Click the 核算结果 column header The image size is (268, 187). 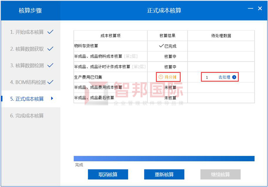tap(167, 36)
